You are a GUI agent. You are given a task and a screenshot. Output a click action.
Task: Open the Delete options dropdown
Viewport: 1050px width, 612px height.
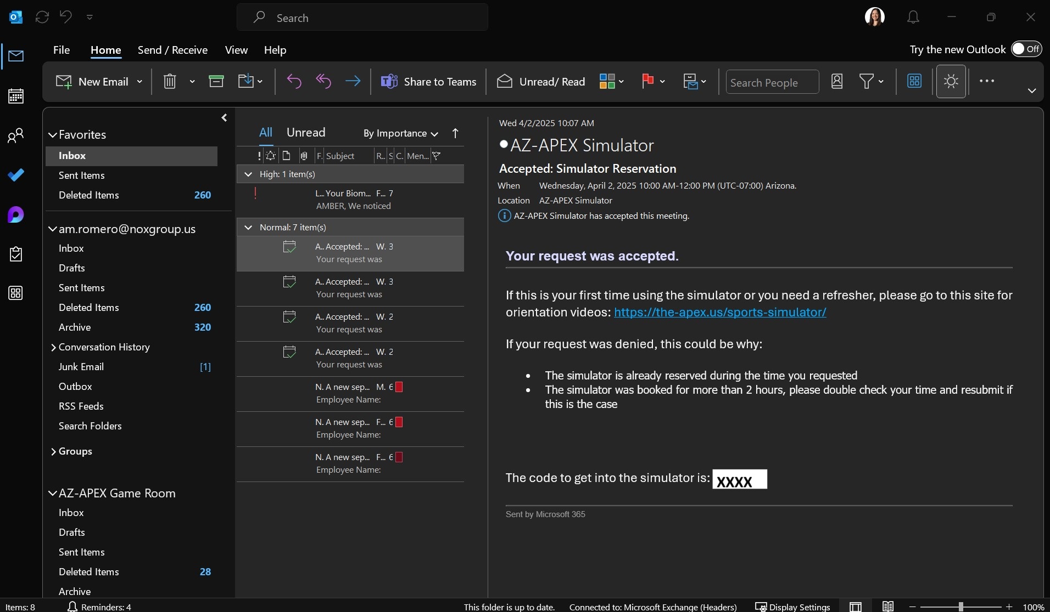coord(192,81)
